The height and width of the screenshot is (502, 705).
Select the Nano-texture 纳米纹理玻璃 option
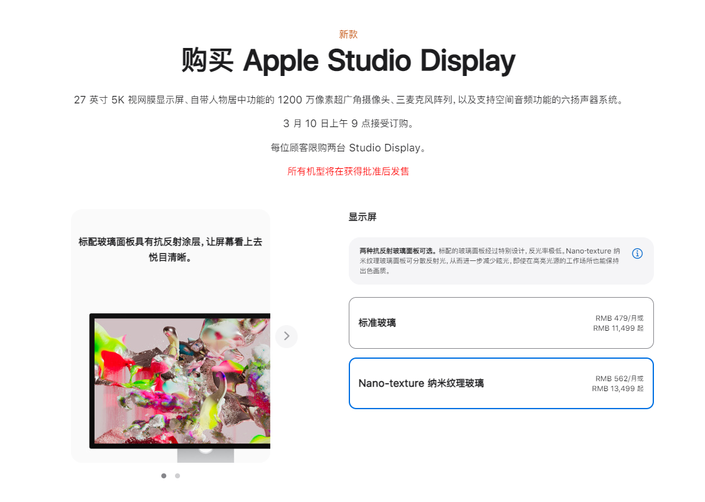pos(501,383)
